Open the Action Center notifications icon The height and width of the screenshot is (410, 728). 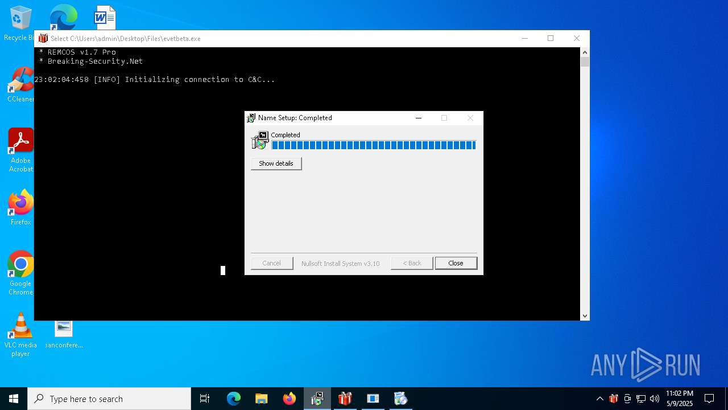[x=709, y=399]
